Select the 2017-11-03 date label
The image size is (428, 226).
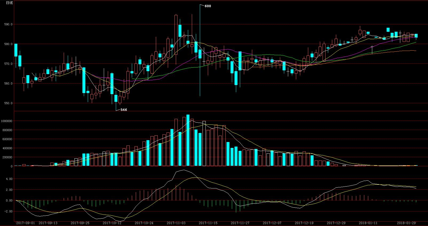[176, 223]
